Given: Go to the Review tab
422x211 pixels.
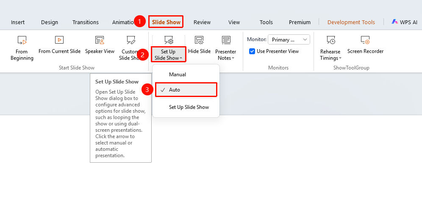Looking at the screenshot, I should click(x=202, y=22).
